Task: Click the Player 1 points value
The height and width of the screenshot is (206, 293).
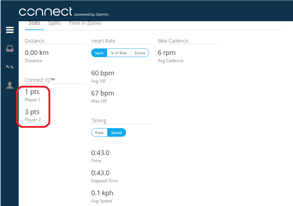Action: pyautogui.click(x=32, y=92)
